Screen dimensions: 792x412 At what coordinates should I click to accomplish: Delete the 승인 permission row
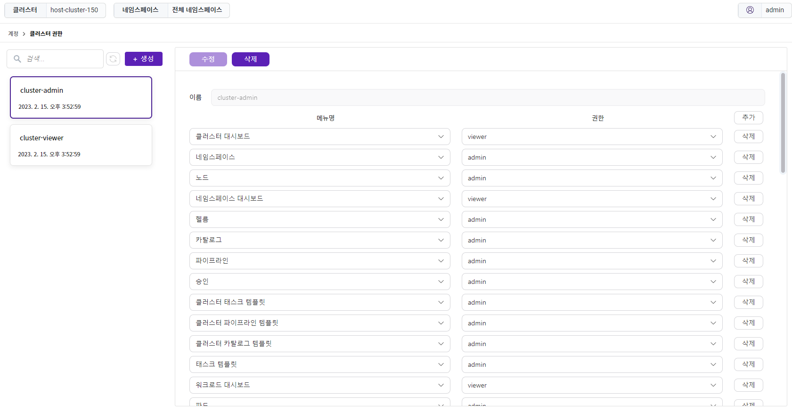coord(749,282)
